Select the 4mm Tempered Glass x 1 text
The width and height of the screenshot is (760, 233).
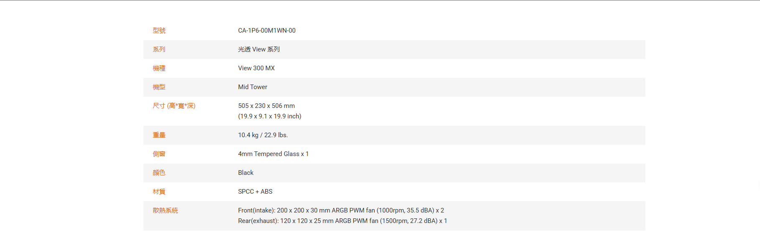273,154
